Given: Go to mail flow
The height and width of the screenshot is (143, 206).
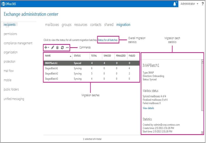Looking at the screenshot, I should click(9, 71).
